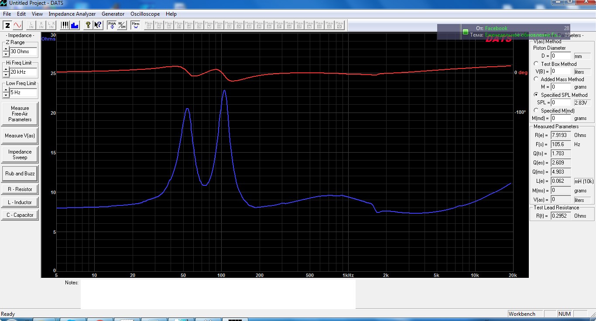Screen dimensions: 596x321
Task: Click the SPL value input field
Action: point(561,102)
